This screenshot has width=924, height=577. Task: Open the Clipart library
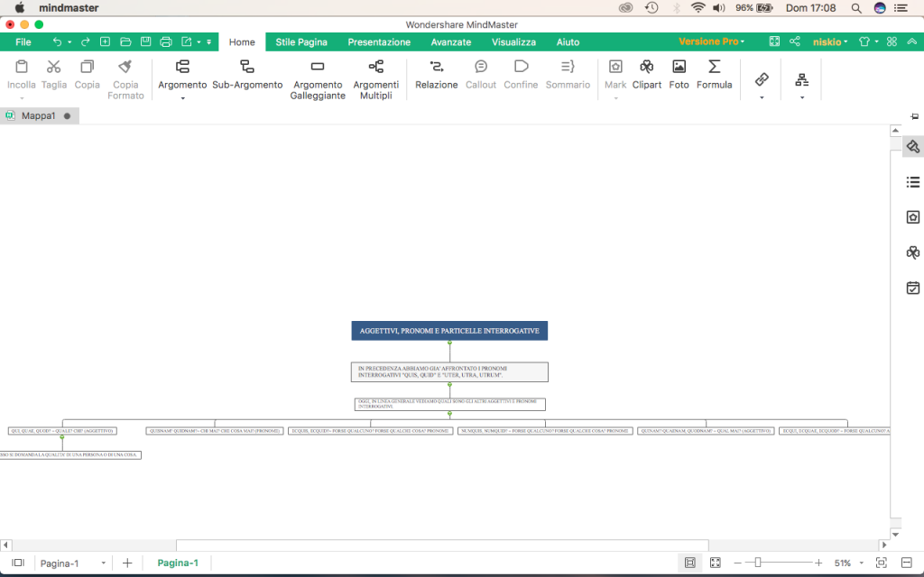(x=647, y=74)
